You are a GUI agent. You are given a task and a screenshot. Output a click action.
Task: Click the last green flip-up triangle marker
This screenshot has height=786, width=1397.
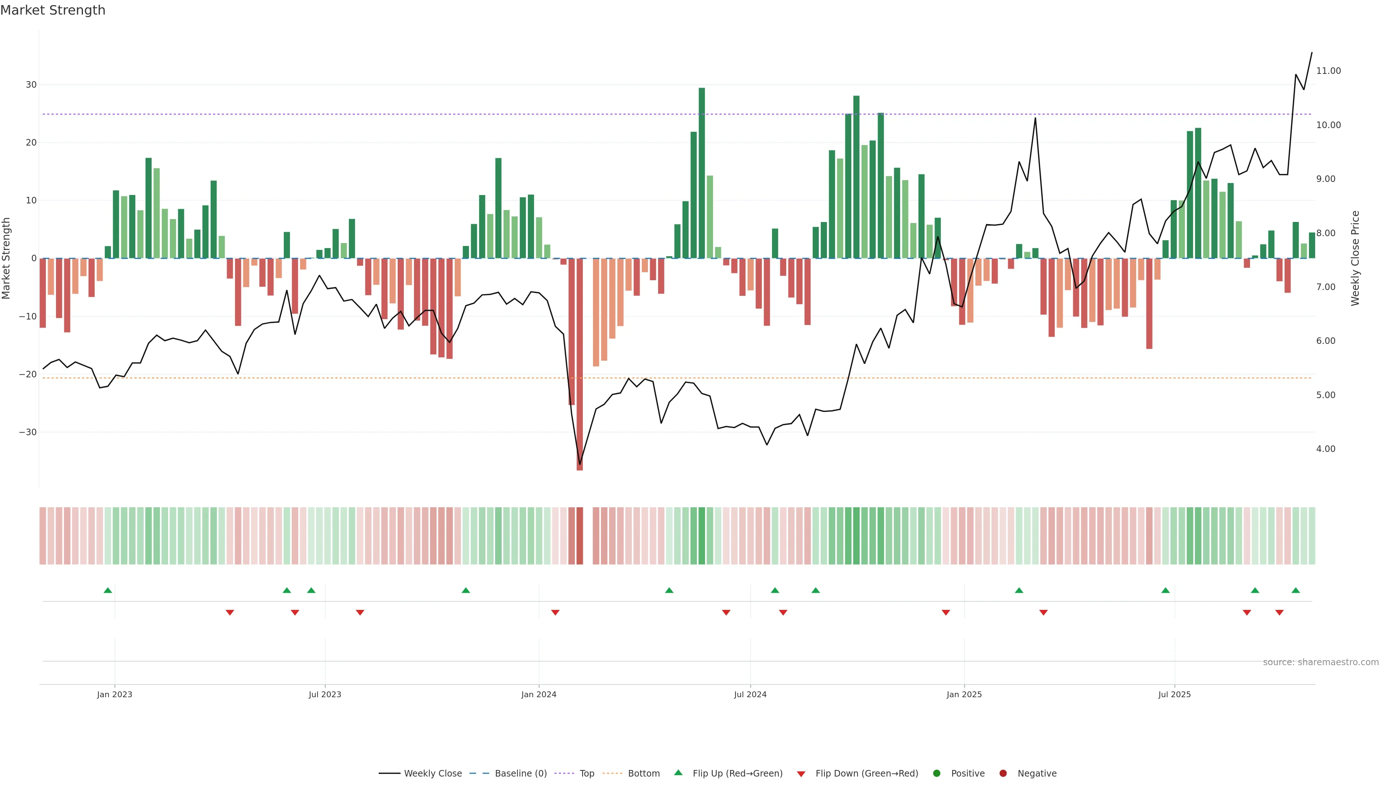pos(1295,590)
